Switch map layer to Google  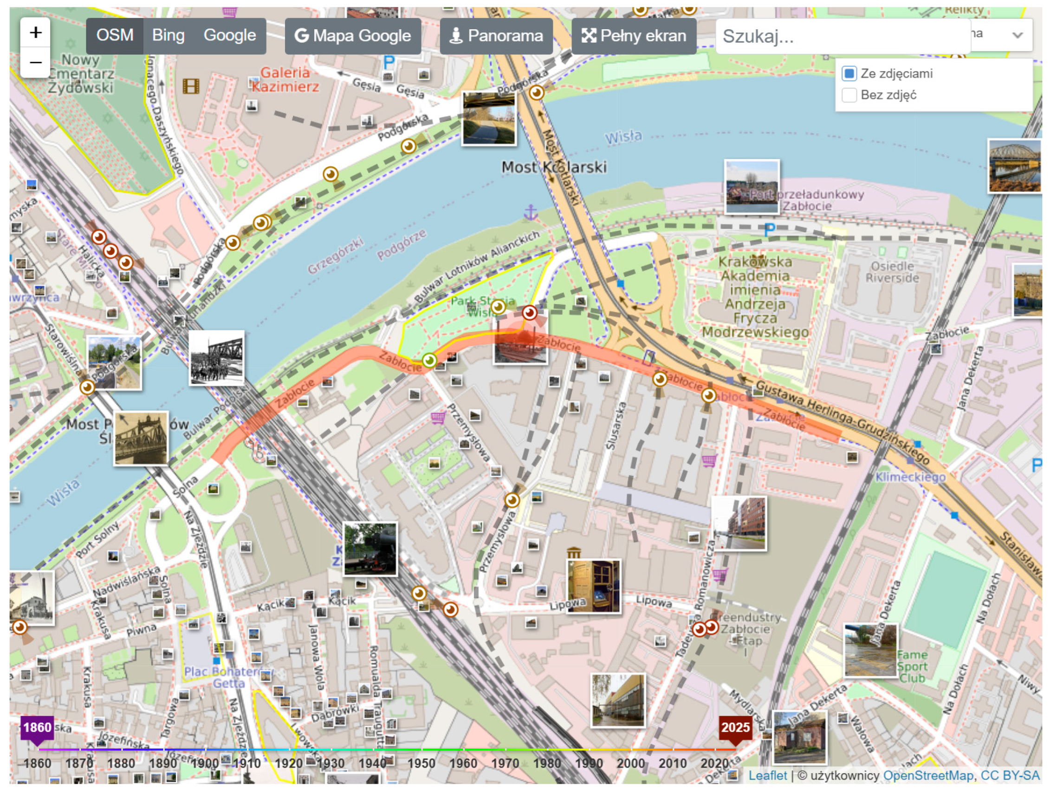229,36
